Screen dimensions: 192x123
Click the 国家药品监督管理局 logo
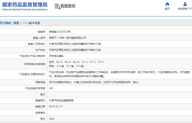pos(25,5)
